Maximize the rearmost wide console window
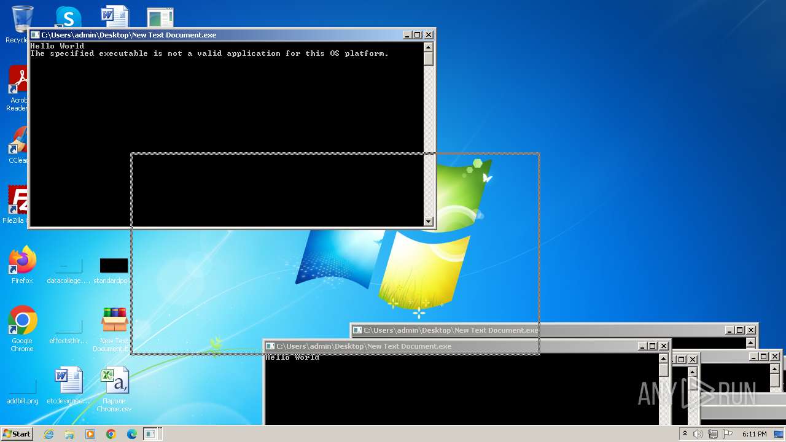 (739, 330)
